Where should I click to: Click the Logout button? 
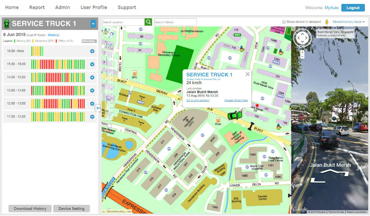click(x=353, y=7)
